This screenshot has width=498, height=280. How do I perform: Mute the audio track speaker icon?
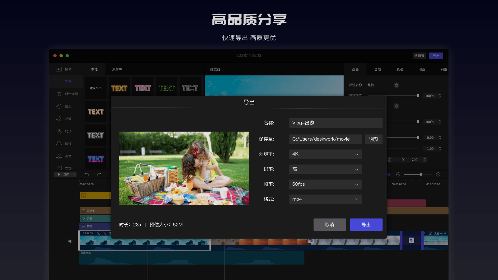pos(70,241)
